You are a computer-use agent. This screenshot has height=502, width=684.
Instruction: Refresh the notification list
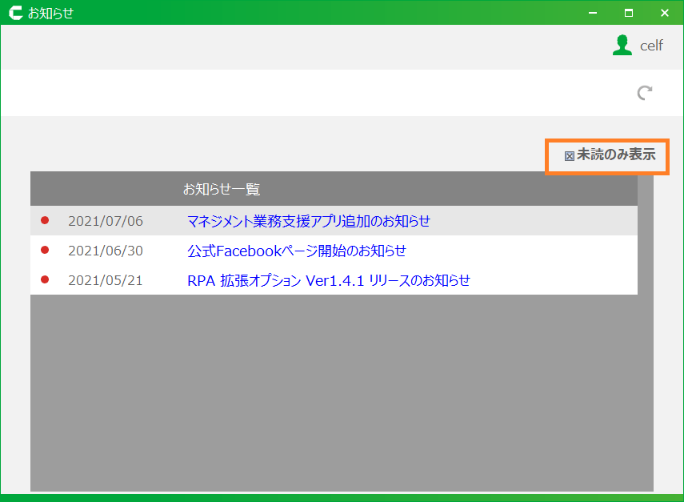pyautogui.click(x=644, y=93)
